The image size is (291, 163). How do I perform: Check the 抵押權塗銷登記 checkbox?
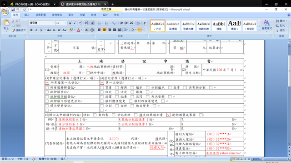click(x=47, y=96)
